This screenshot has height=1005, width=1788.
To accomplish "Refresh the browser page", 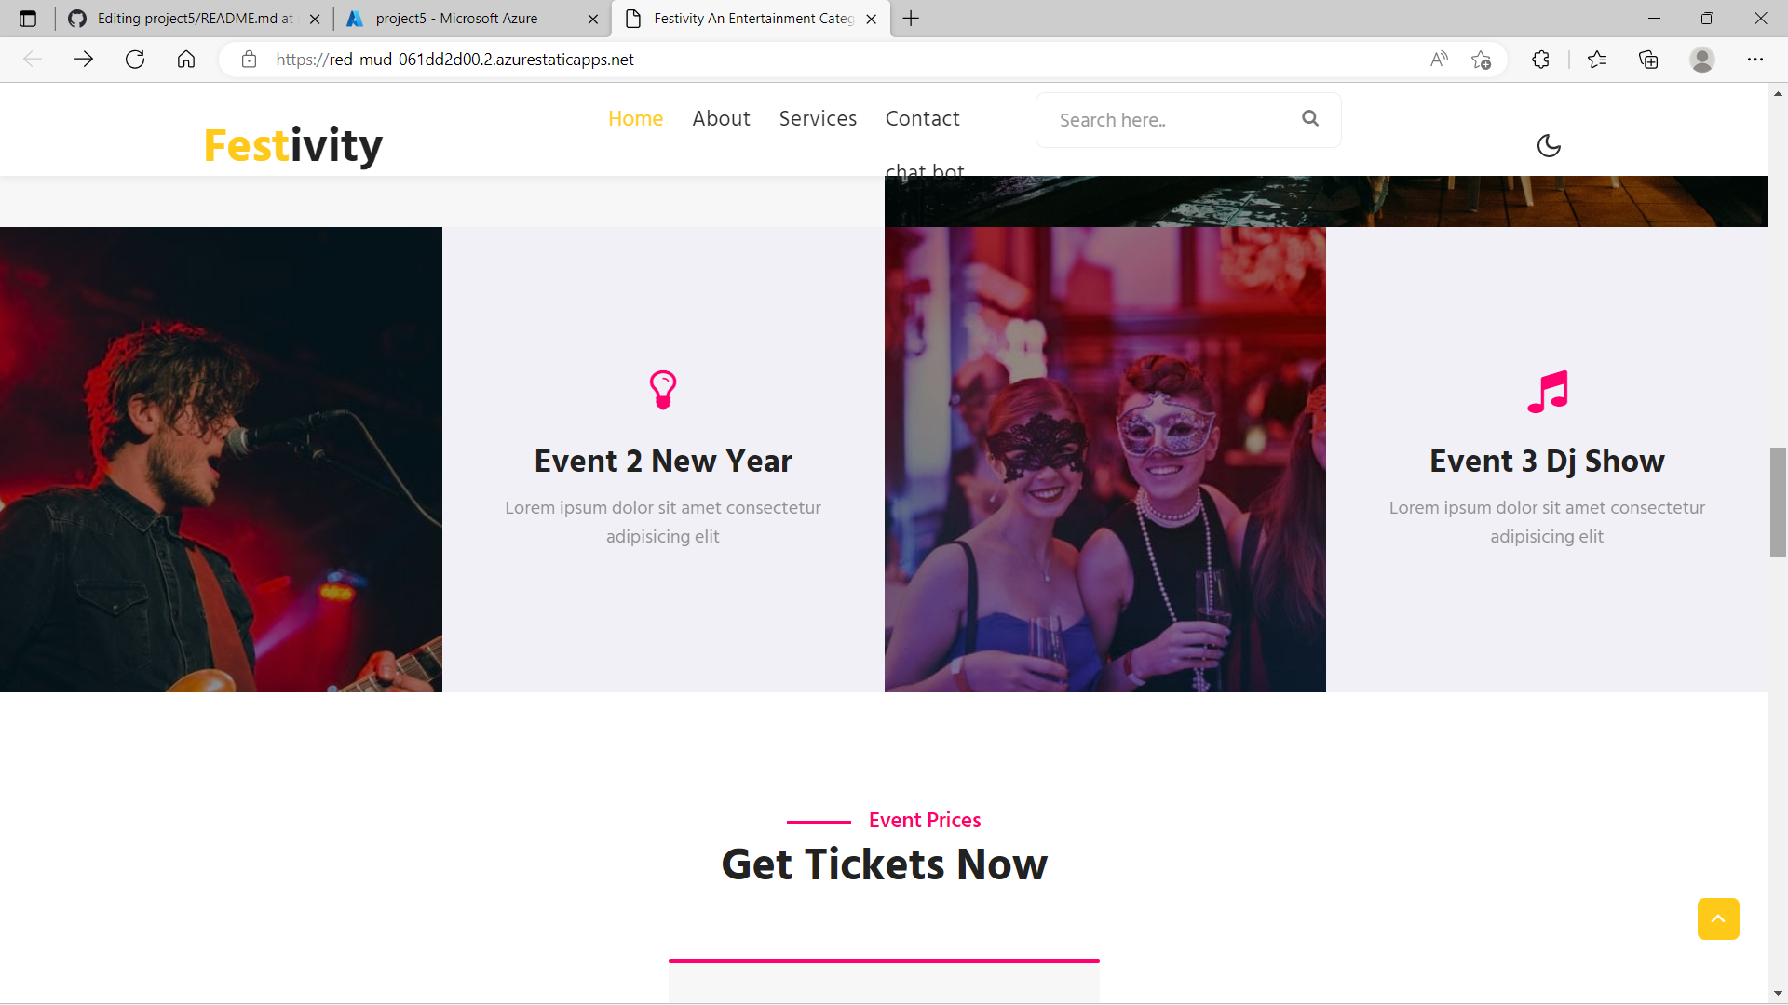I will pyautogui.click(x=135, y=60).
